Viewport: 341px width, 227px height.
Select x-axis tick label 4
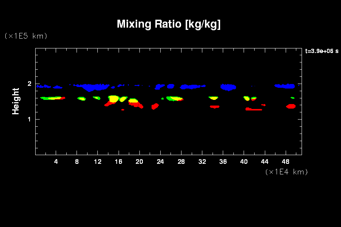56,162
